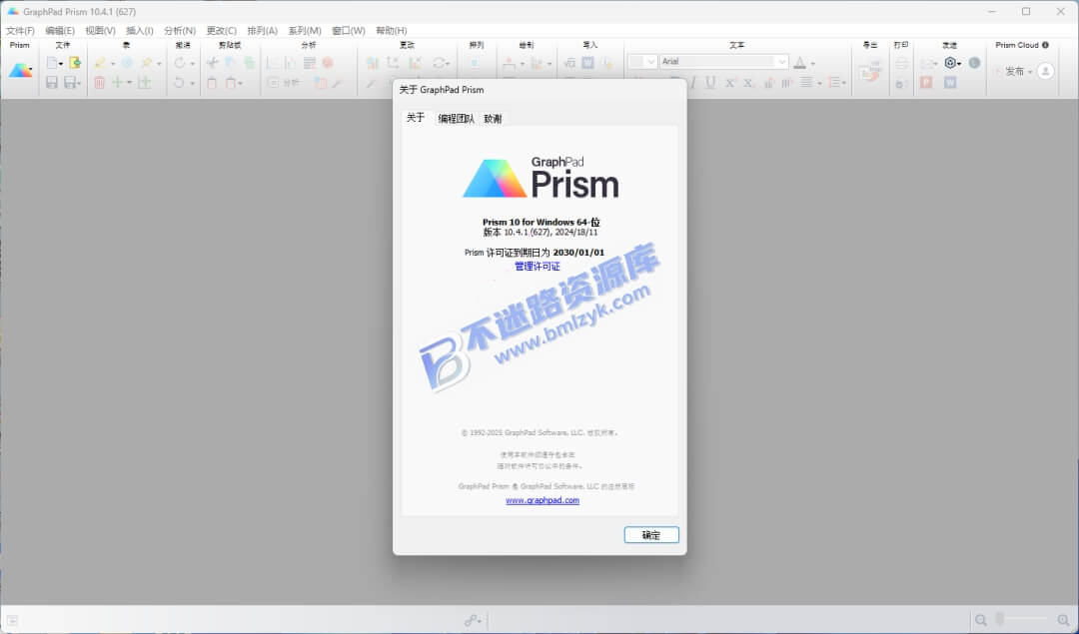Open the 帮助(H) menu
1079x634 pixels.
[392, 30]
